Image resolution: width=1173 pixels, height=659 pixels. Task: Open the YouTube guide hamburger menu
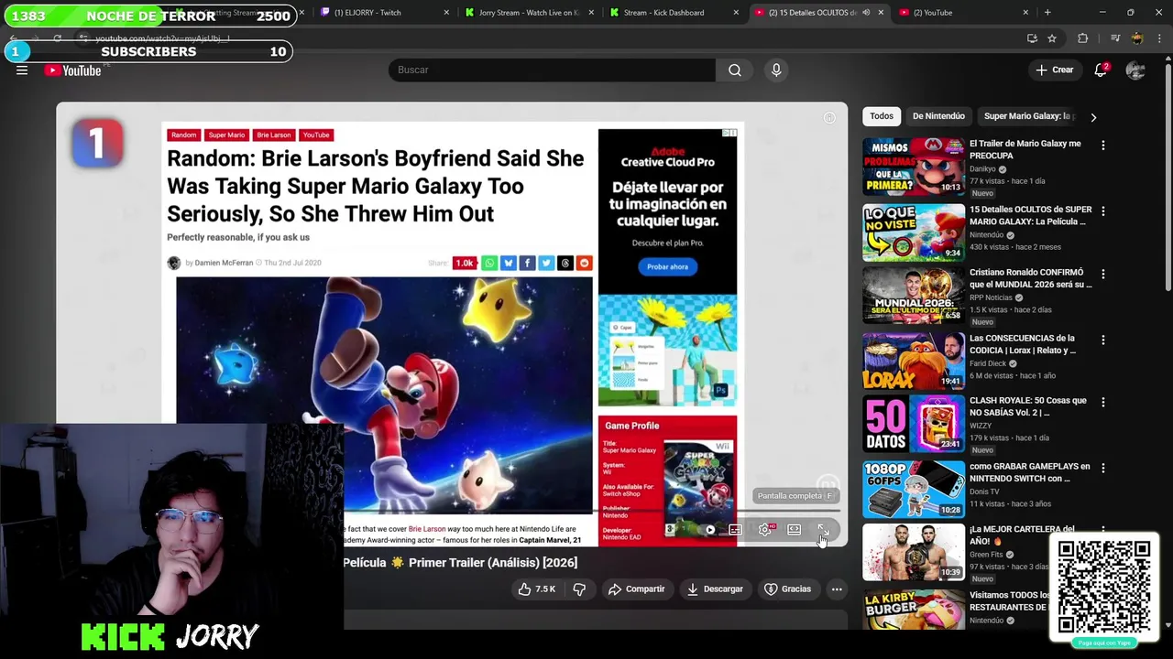pos(22,70)
